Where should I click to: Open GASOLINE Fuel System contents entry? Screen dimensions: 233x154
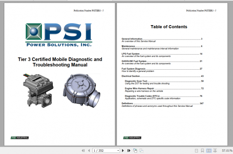[162, 61]
